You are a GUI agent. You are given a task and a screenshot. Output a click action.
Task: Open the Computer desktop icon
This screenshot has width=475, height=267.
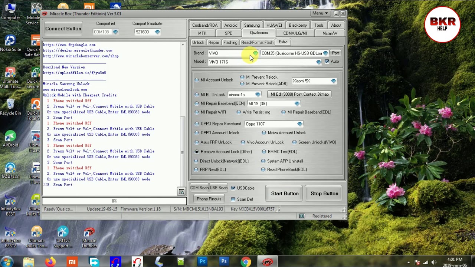point(10,11)
